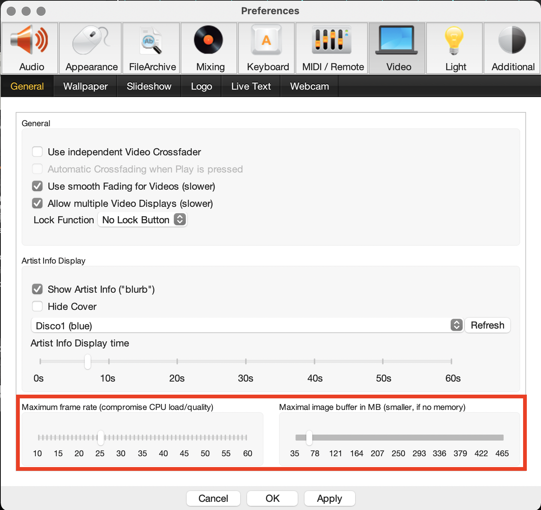Open the Keyboard preferences icon
This screenshot has height=510, width=541.
pyautogui.click(x=266, y=40)
